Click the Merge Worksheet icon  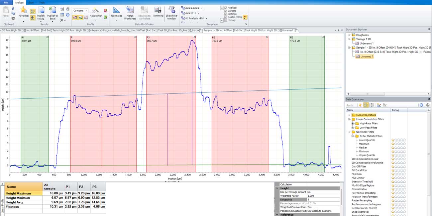pyautogui.click(x=130, y=10)
